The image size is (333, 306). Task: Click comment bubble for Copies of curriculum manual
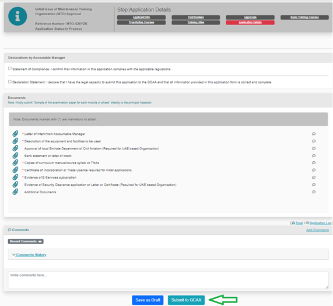click(x=314, y=163)
